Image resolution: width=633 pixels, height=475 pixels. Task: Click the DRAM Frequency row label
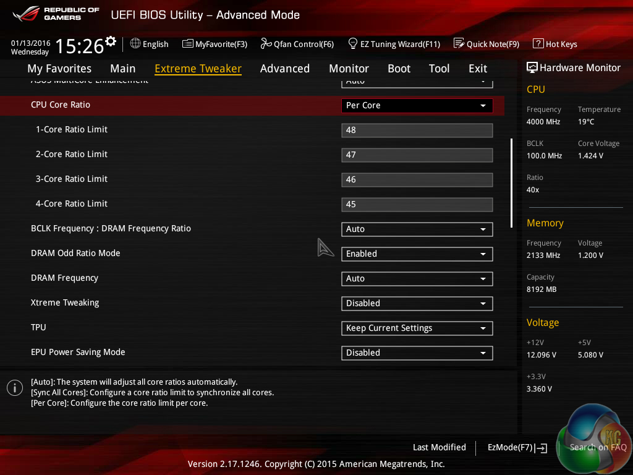(64, 278)
